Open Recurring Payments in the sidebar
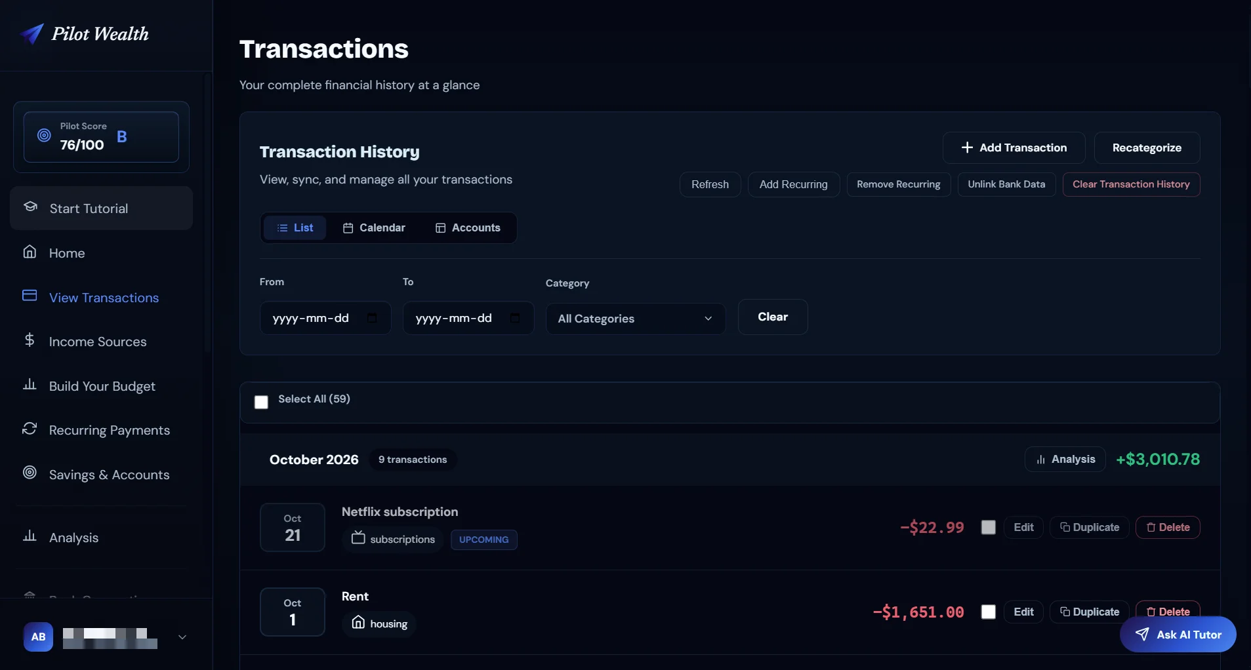 (102, 430)
